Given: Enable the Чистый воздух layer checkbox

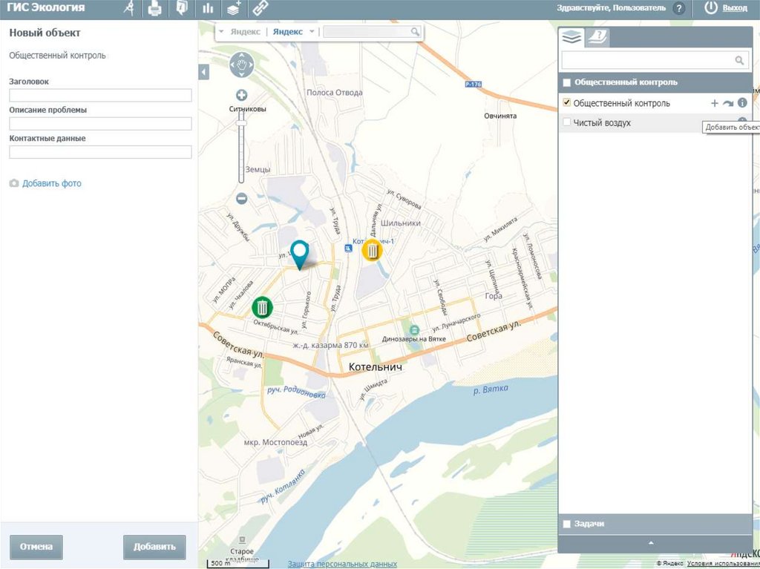Looking at the screenshot, I should 567,122.
